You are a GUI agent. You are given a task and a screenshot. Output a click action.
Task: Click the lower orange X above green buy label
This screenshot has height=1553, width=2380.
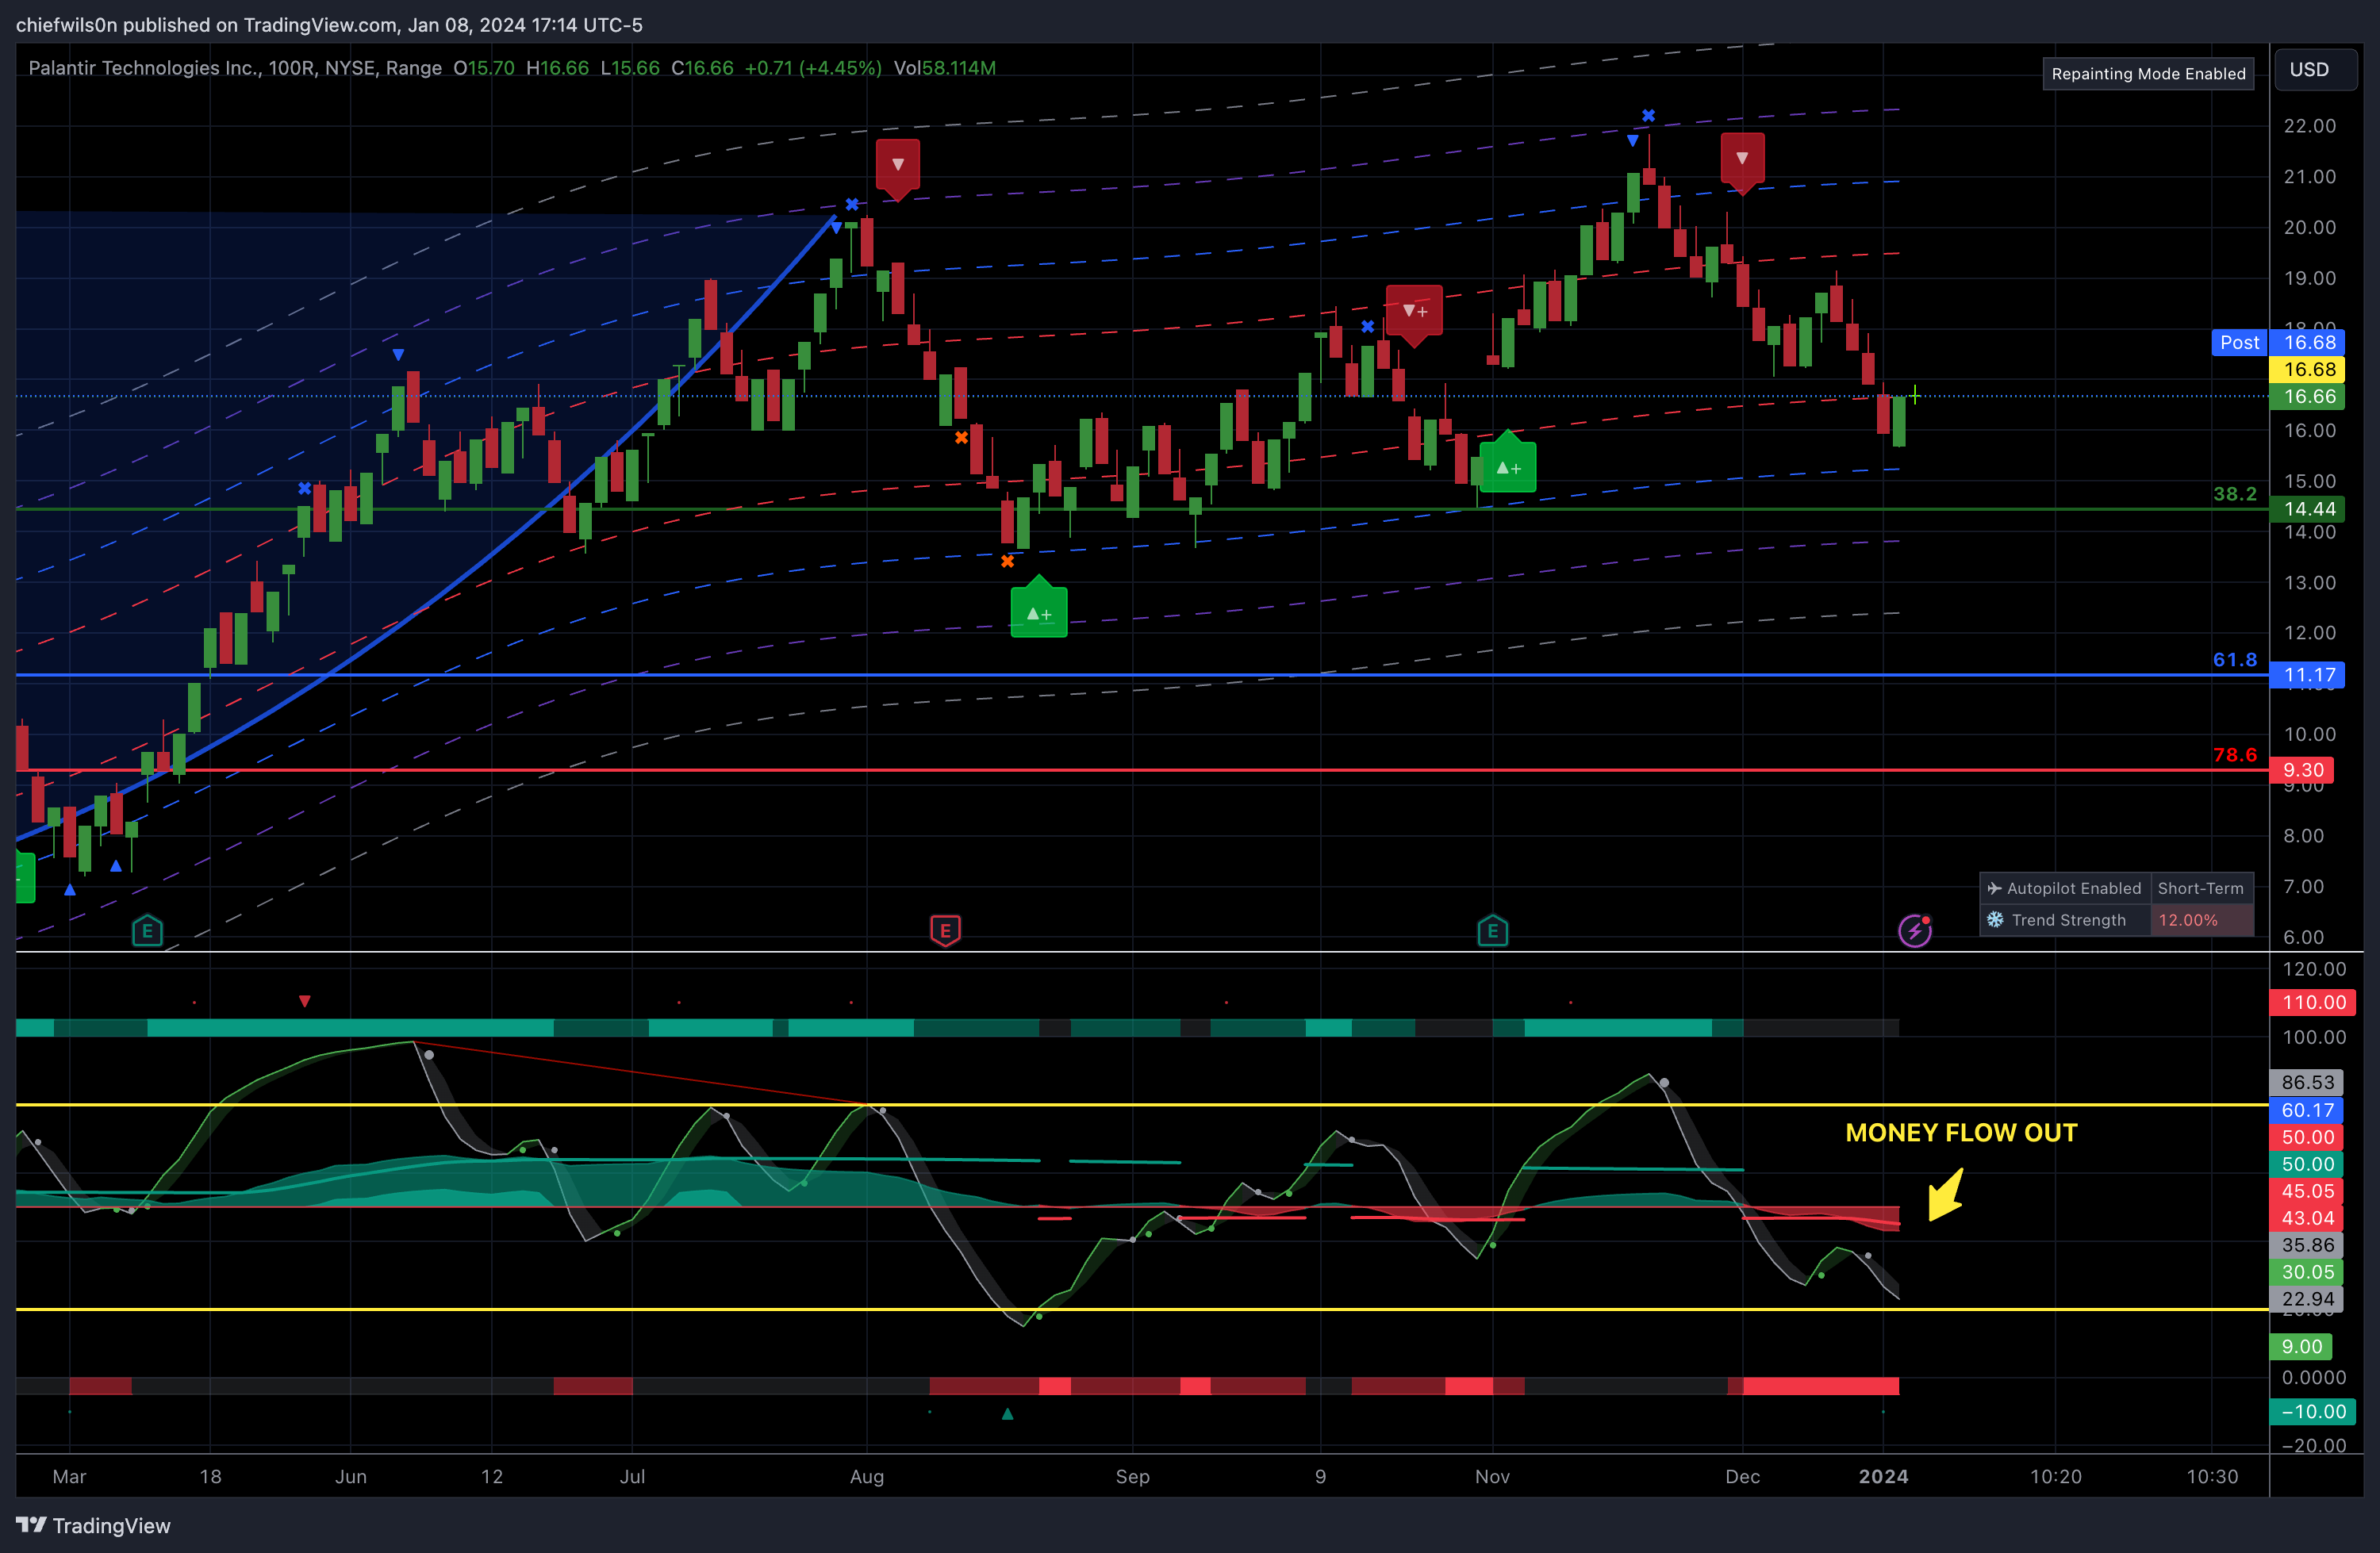(1007, 562)
